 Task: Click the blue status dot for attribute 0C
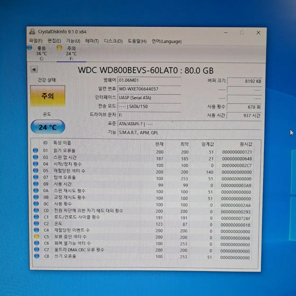coord(36,204)
